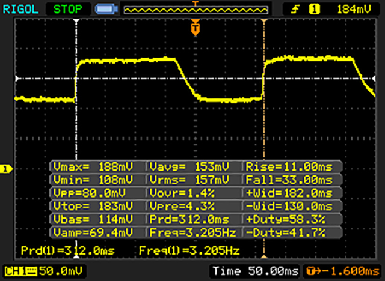Viewport: 385px width, 281px height.
Task: Click the Vpre=4.3% measurement
Action: pyautogui.click(x=182, y=206)
